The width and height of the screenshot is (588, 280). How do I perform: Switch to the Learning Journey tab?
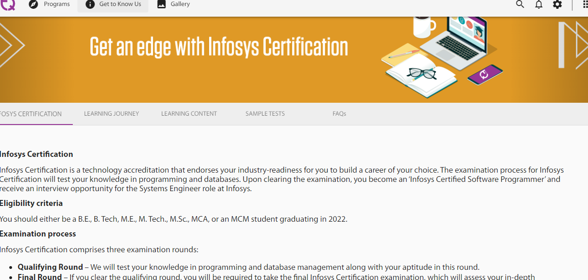click(111, 114)
